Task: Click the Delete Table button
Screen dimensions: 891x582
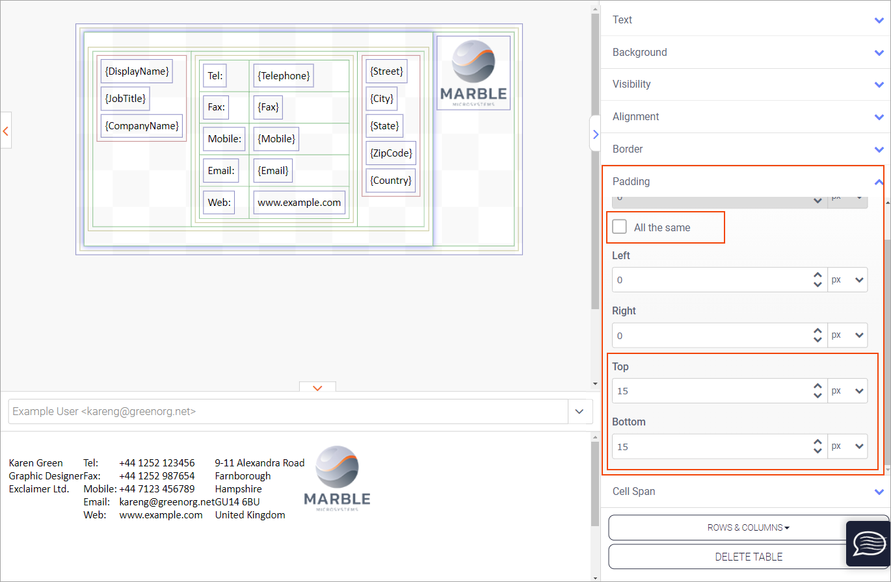Action: 748,557
